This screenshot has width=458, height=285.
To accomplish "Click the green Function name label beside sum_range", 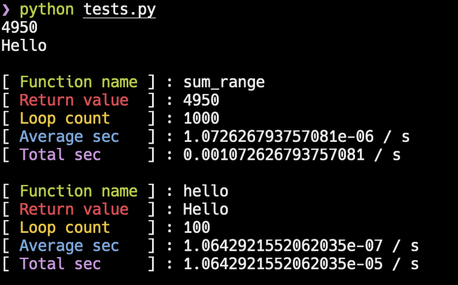I will 78,82.
